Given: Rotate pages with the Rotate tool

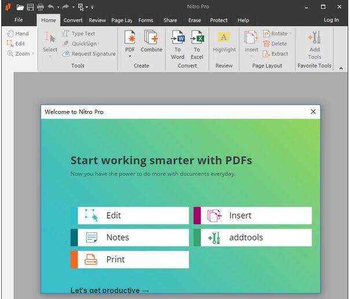Looking at the screenshot, I should pos(275,34).
